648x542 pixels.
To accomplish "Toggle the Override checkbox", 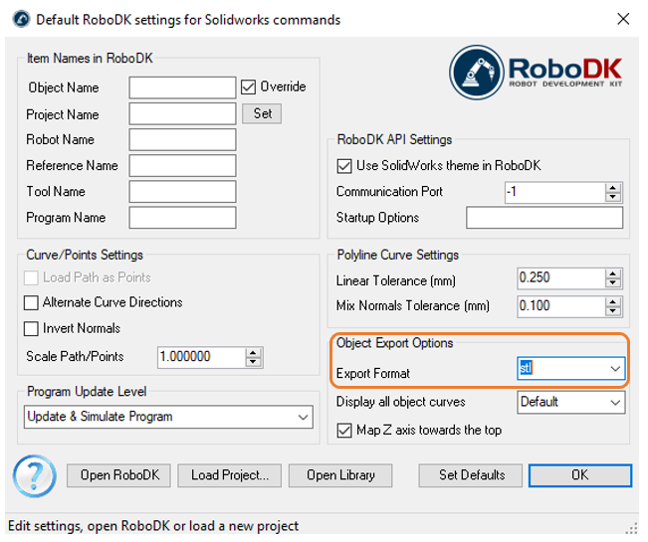I will tap(249, 88).
